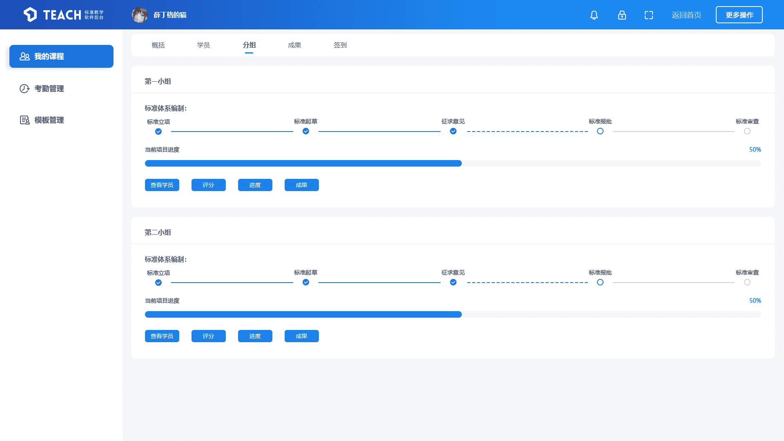
Task: Click 标准立项 checked step in 第二小组
Action: click(x=158, y=283)
